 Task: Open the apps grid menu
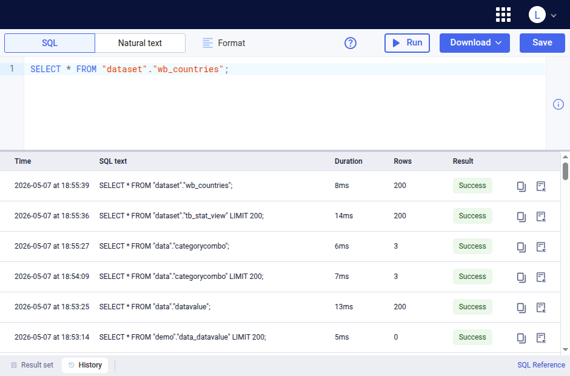(503, 15)
